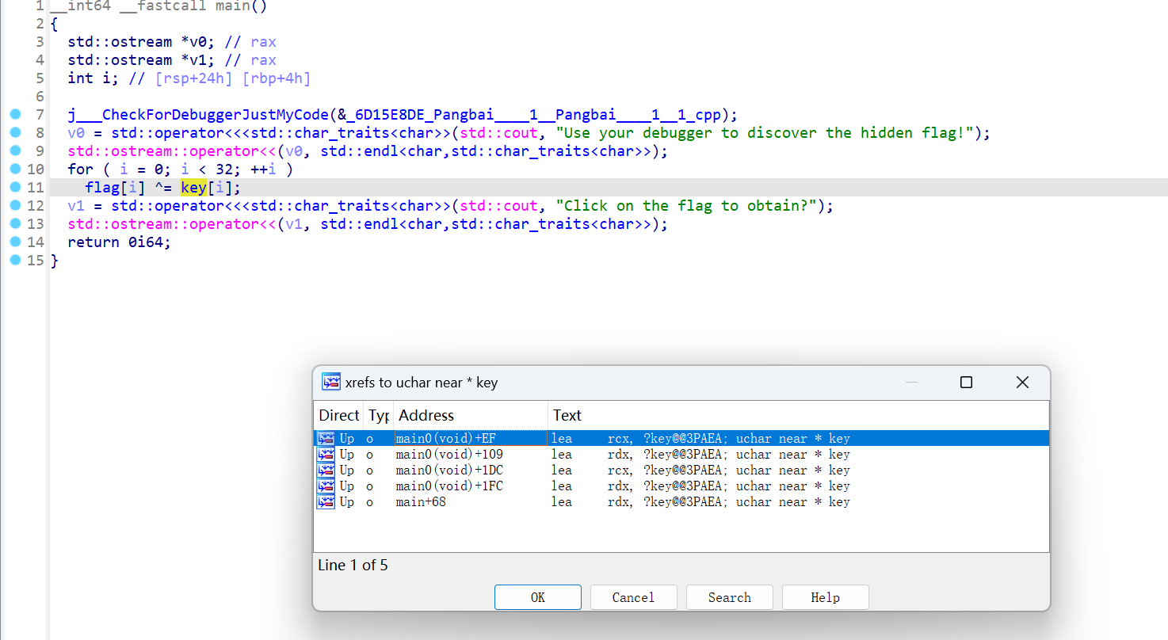Click the xrefs dialog title bar icon

coord(330,383)
